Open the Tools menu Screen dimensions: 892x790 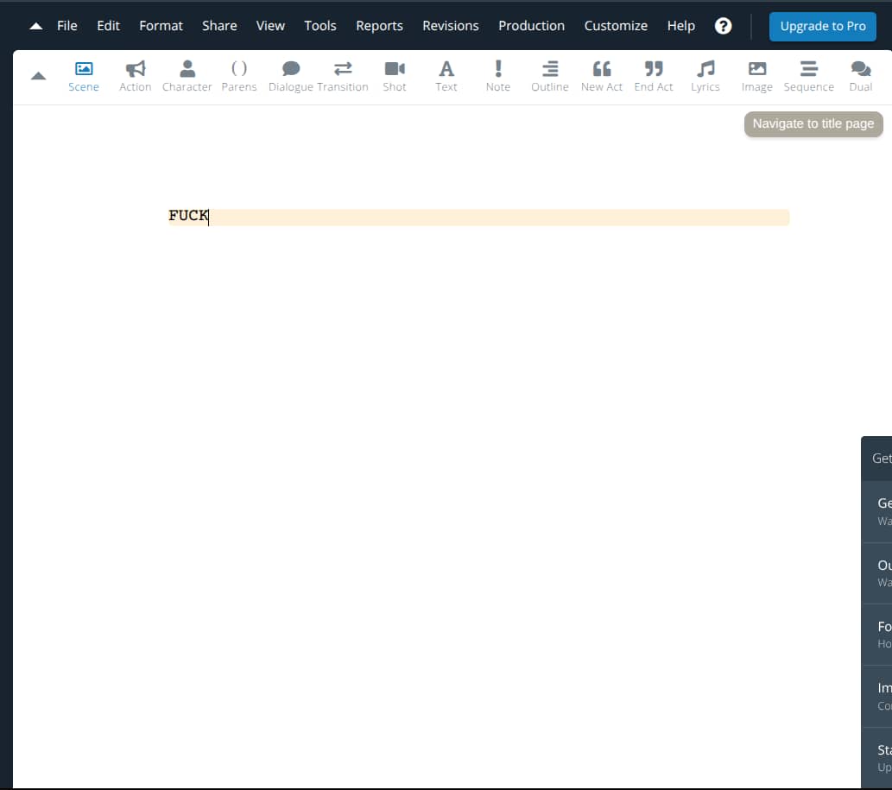(320, 26)
